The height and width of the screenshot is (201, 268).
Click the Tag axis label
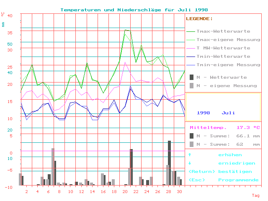(x=255, y=196)
